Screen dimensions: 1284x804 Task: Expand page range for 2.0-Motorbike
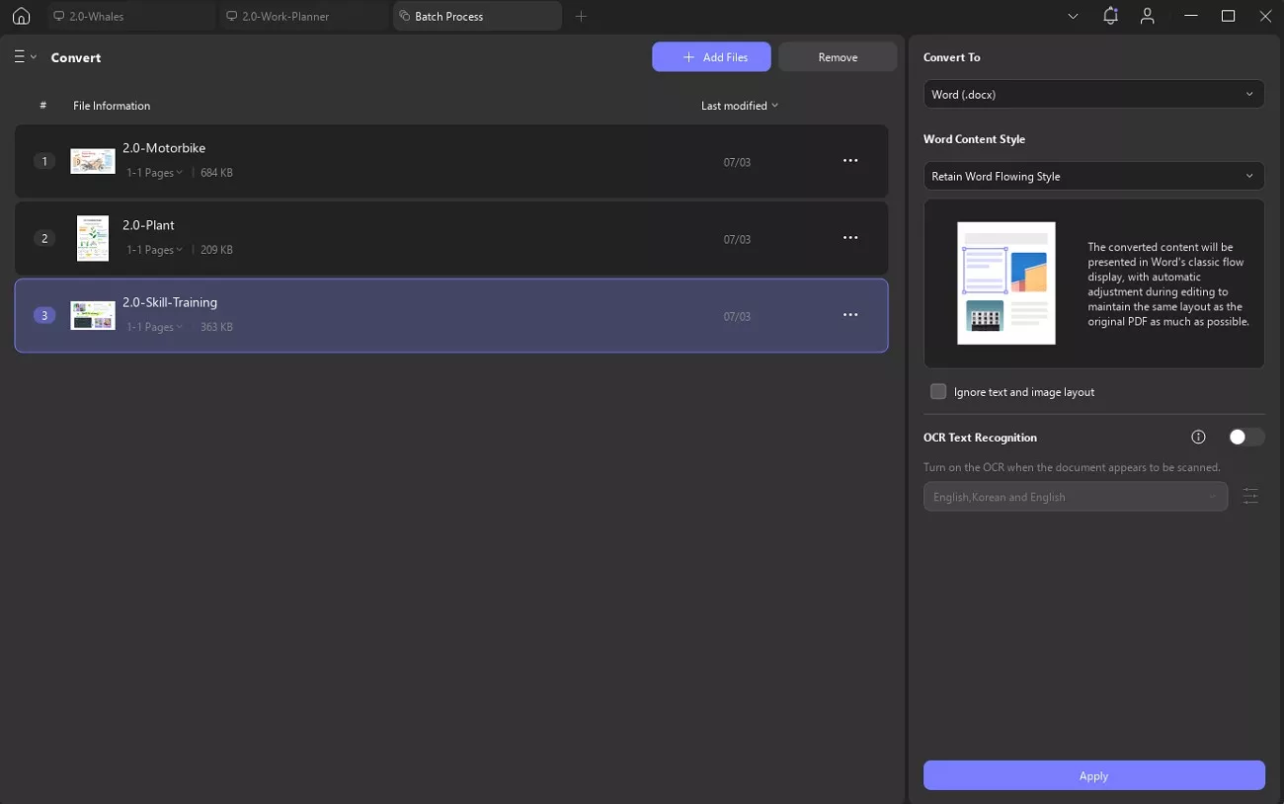(x=154, y=173)
